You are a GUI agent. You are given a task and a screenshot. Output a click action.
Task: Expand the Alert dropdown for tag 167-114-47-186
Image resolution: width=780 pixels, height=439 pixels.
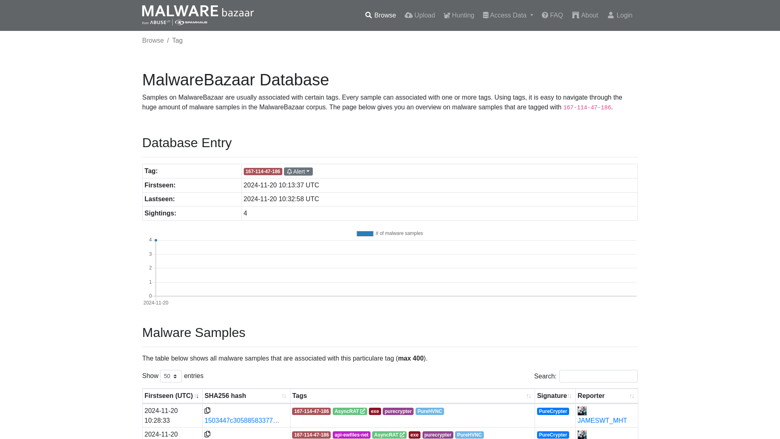[299, 171]
